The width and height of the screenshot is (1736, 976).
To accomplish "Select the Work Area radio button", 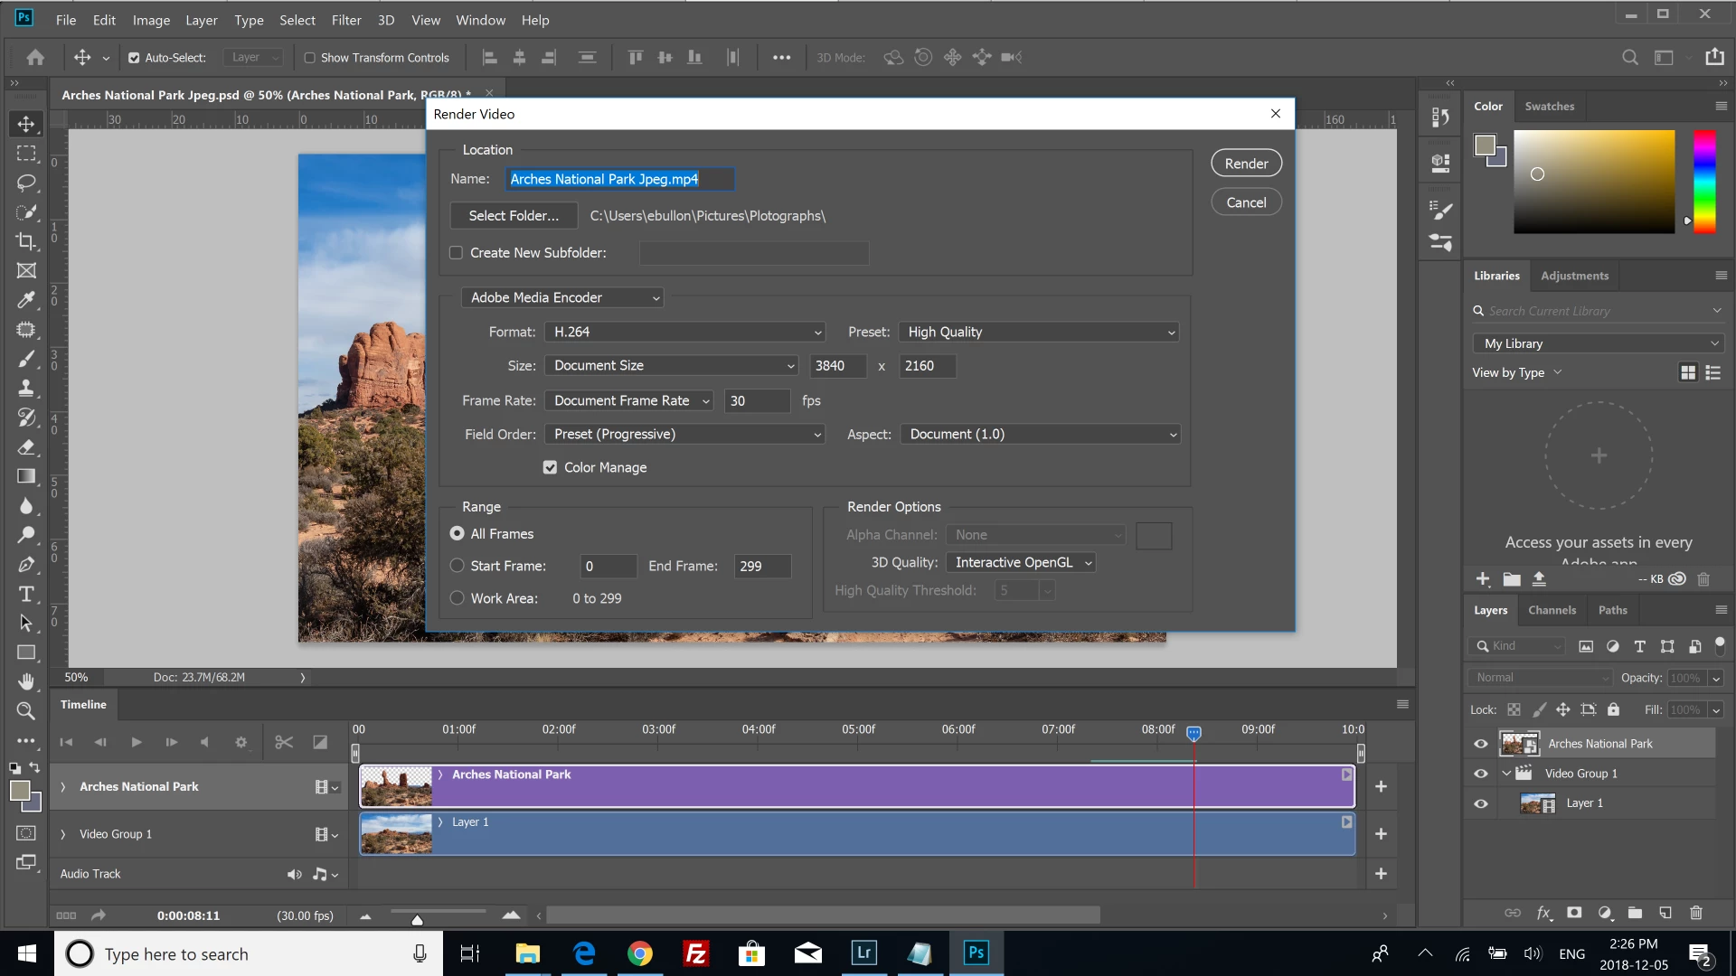I will point(458,598).
